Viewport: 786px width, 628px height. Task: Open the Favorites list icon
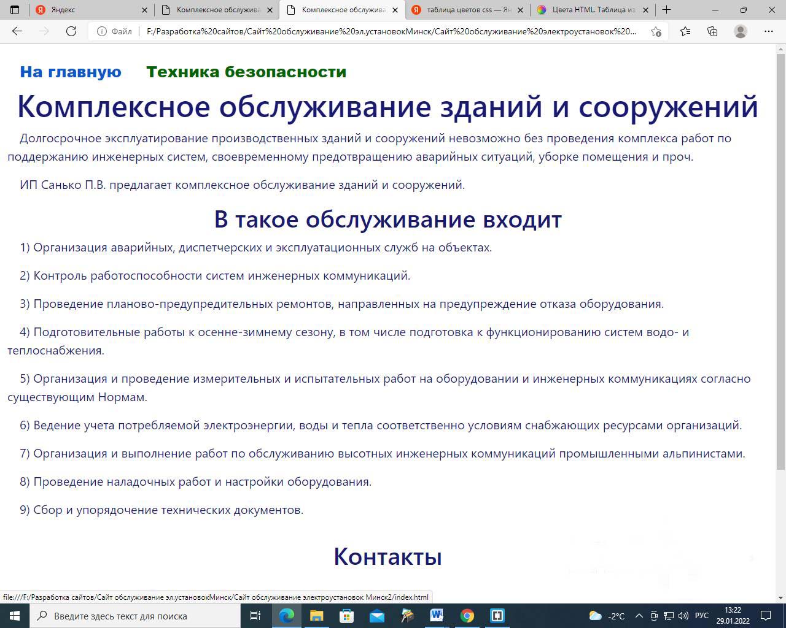coord(685,31)
